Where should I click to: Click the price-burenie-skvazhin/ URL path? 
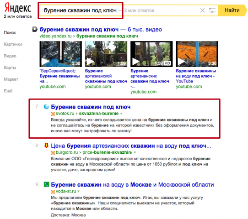(108, 152)
